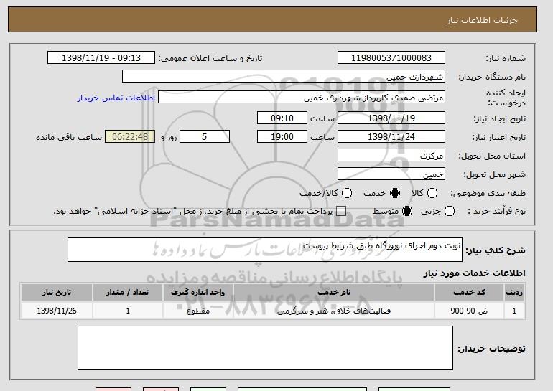553x391 pixels.
Task: Choose متوسط purchase process type
Action: pyautogui.click(x=407, y=211)
